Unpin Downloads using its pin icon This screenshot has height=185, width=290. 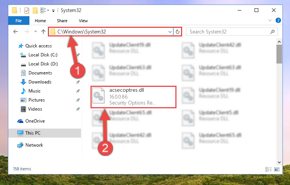tap(78, 82)
